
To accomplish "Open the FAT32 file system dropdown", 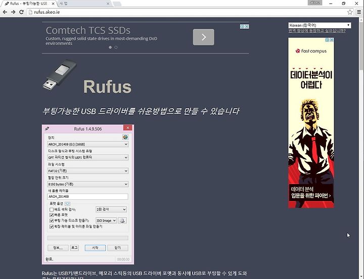I will pyautogui.click(x=88, y=171).
